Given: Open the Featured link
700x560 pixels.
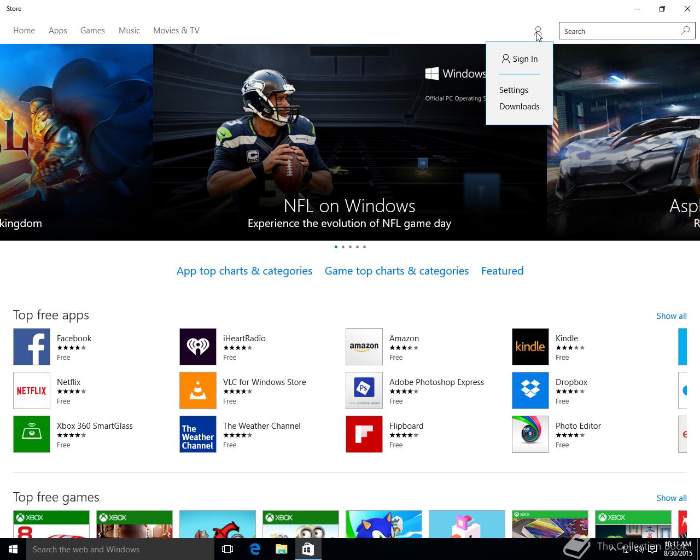Looking at the screenshot, I should tap(502, 271).
